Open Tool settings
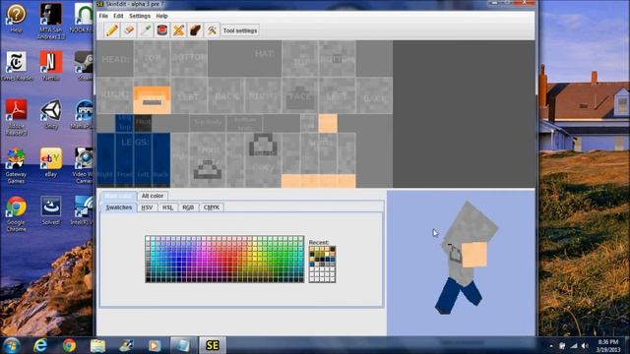630x354 pixels. 240,30
